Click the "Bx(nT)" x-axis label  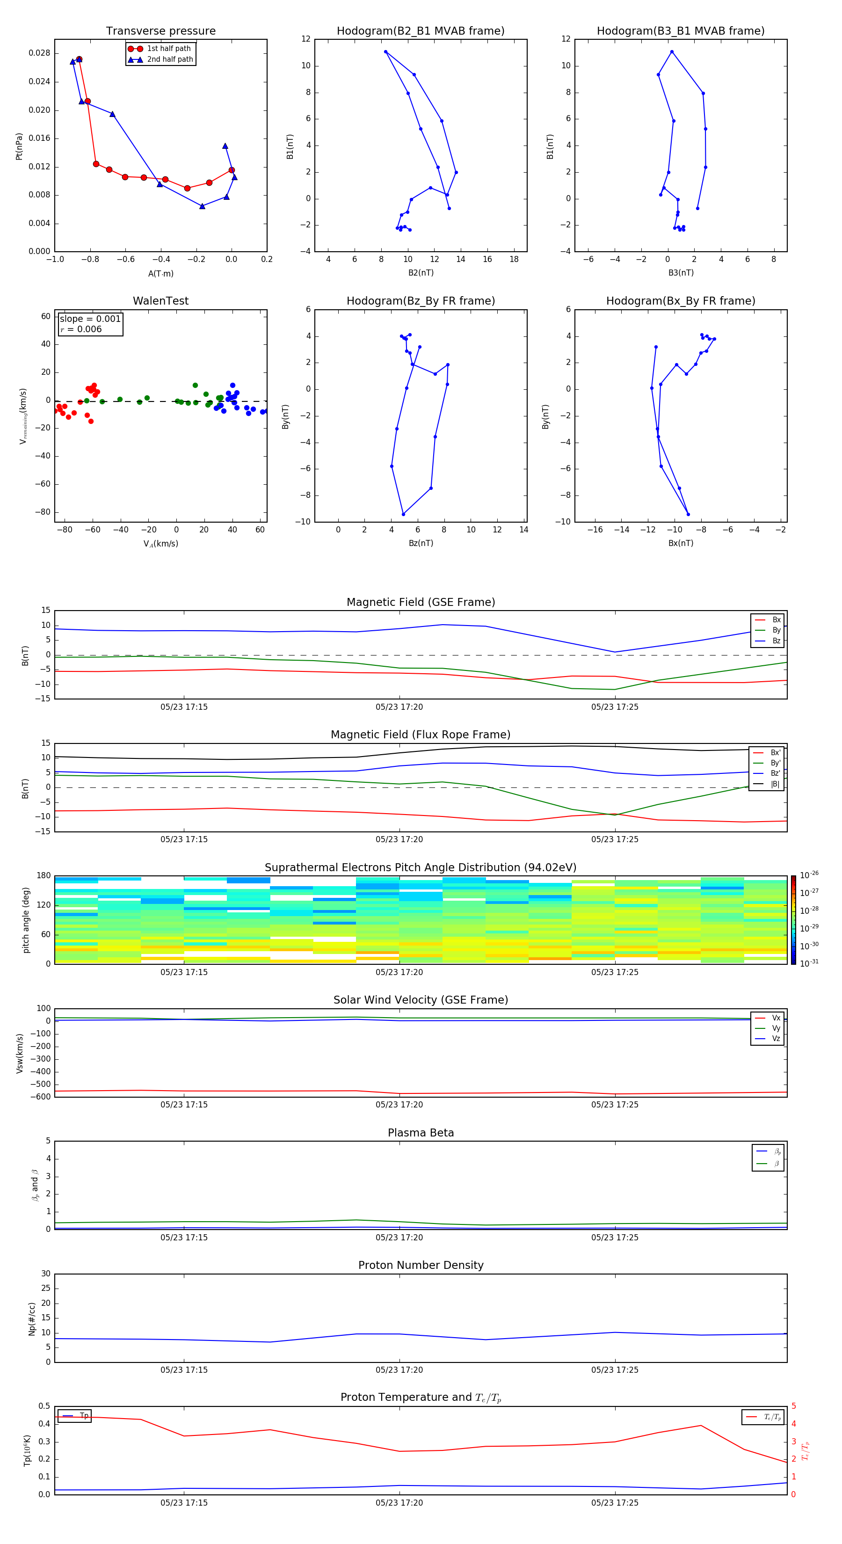681,543
